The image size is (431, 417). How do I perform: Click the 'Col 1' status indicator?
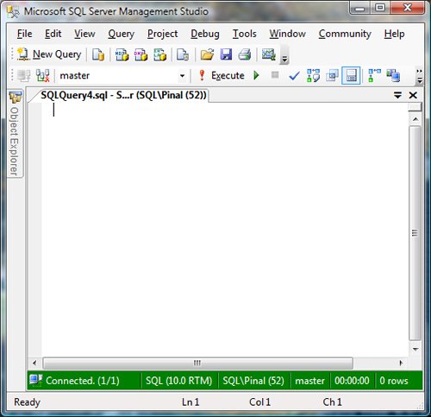[x=259, y=402]
